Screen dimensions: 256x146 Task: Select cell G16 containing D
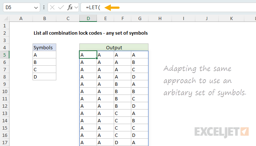coord(140,135)
